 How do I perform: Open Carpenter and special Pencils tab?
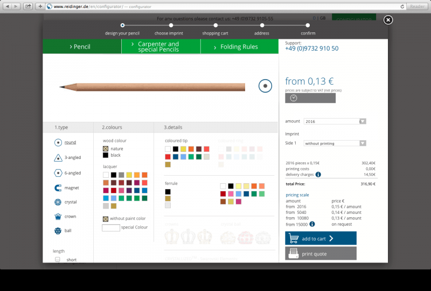pyautogui.click(x=161, y=46)
